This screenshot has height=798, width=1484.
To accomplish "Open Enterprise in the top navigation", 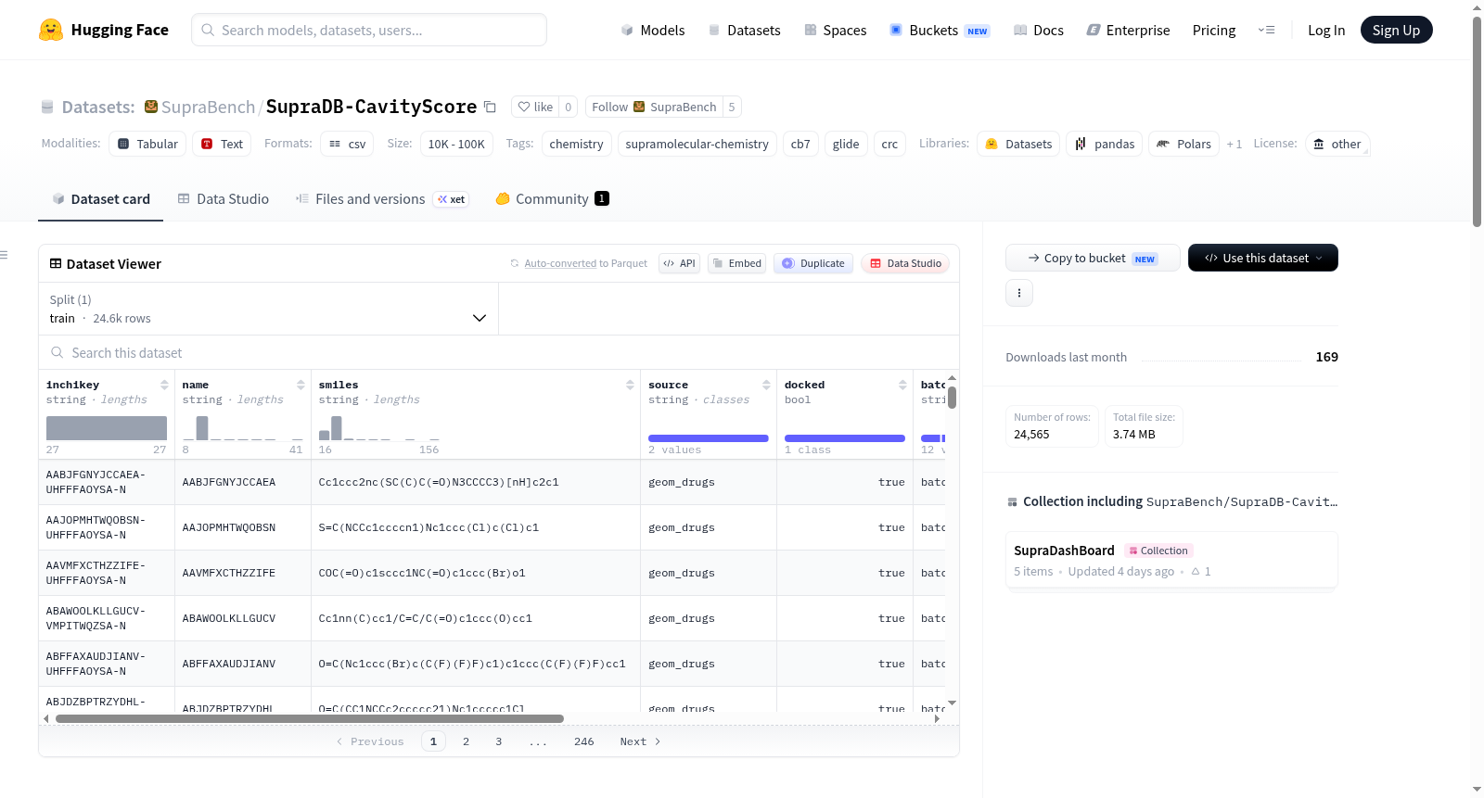I will point(1129,30).
